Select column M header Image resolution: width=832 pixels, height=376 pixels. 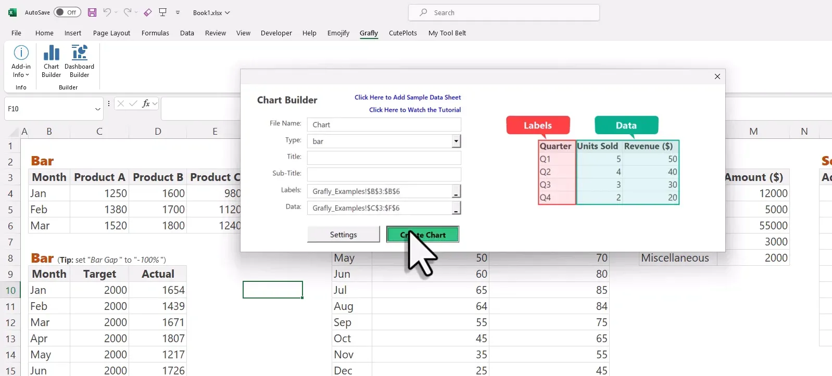(x=753, y=132)
